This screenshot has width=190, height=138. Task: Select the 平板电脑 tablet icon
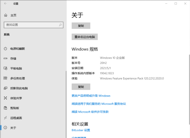pyautogui.click(x=5, y=68)
